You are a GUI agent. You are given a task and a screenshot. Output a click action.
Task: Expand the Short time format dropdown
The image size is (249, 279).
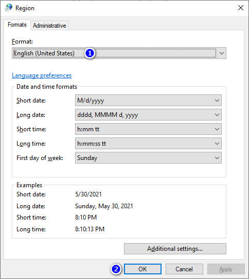click(148, 129)
